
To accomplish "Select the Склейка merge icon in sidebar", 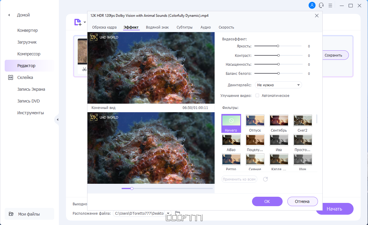I will tap(11, 77).
